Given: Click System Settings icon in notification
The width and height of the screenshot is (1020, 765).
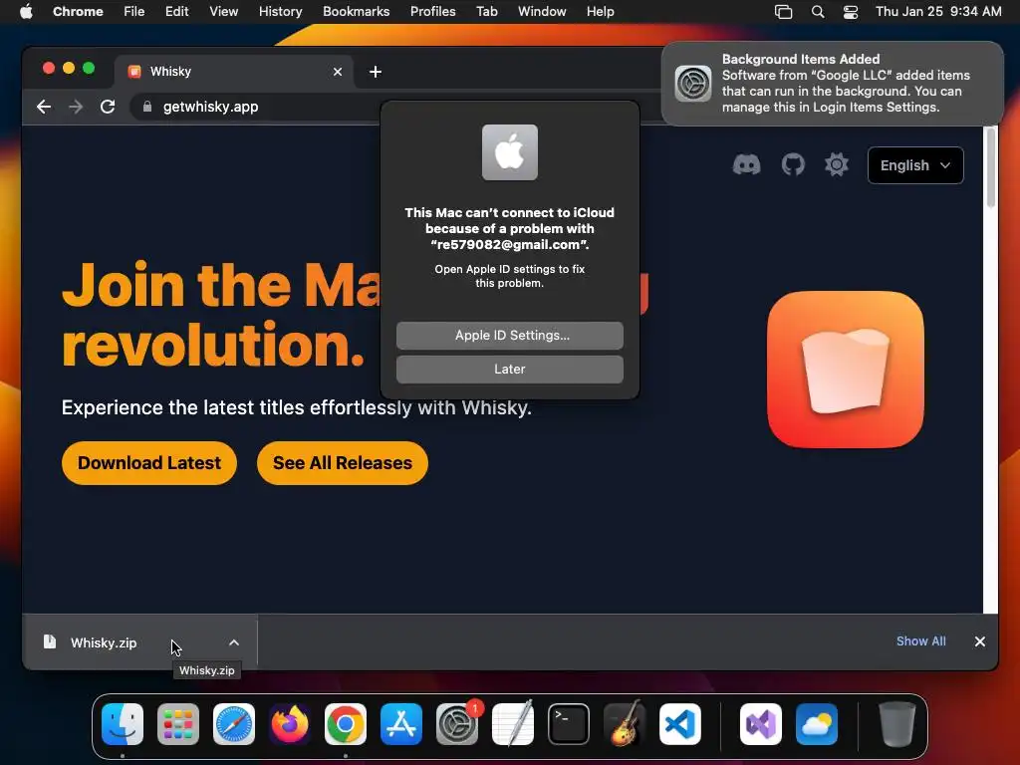Looking at the screenshot, I should (x=693, y=84).
